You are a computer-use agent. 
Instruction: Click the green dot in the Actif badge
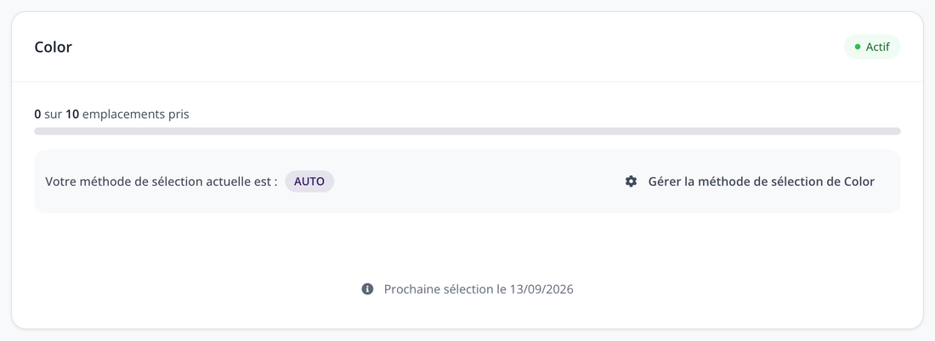pos(858,47)
